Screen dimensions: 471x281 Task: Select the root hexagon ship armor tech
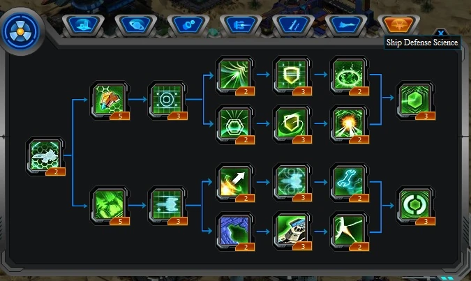pyautogui.click(x=45, y=156)
